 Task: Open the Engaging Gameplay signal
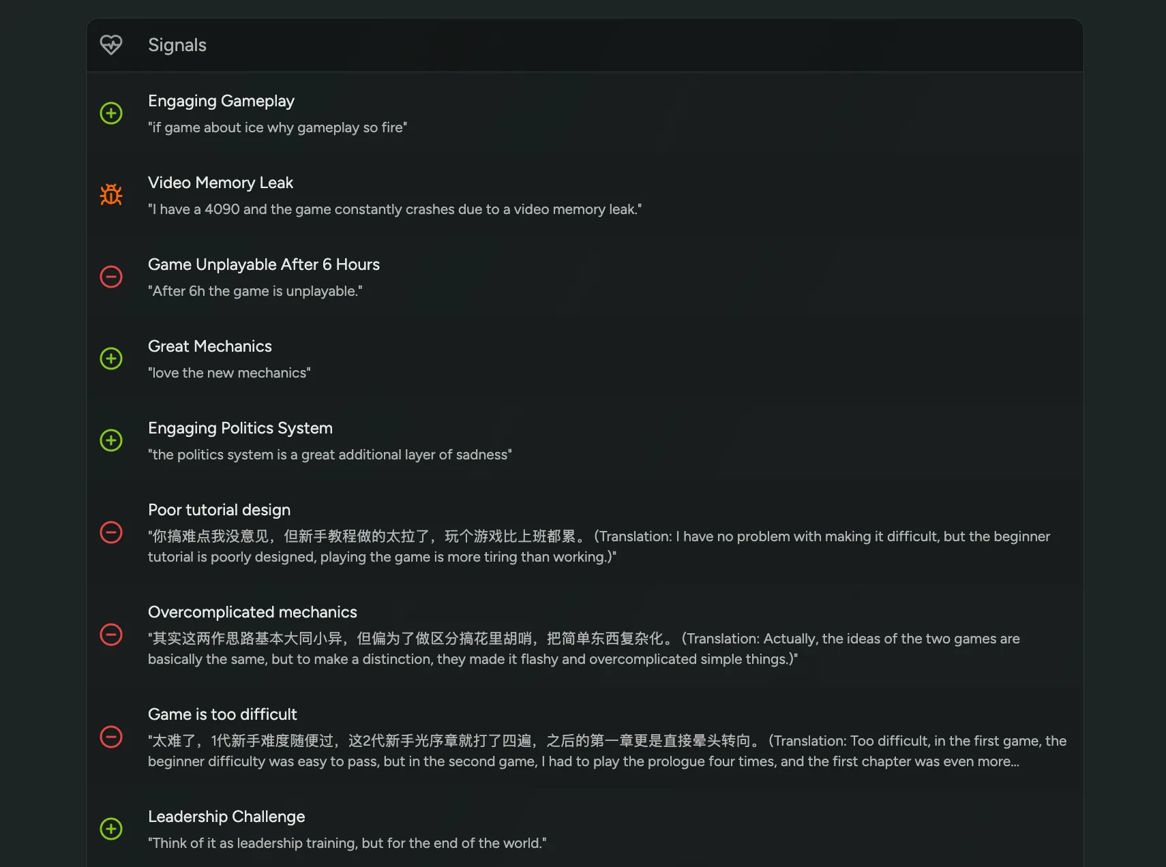coord(221,101)
